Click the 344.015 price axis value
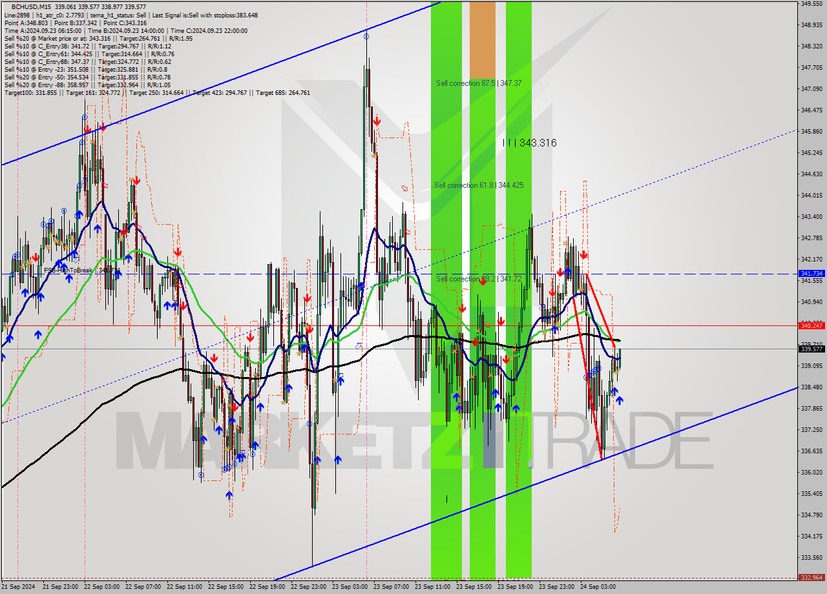 click(812, 195)
